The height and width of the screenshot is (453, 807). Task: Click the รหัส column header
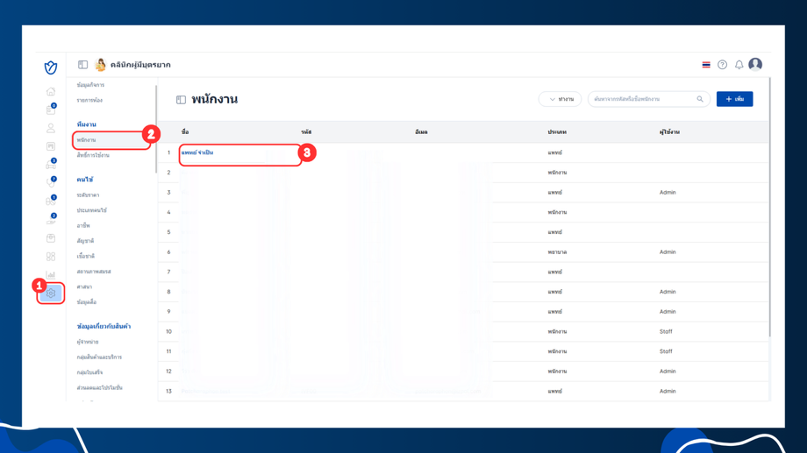click(x=306, y=132)
